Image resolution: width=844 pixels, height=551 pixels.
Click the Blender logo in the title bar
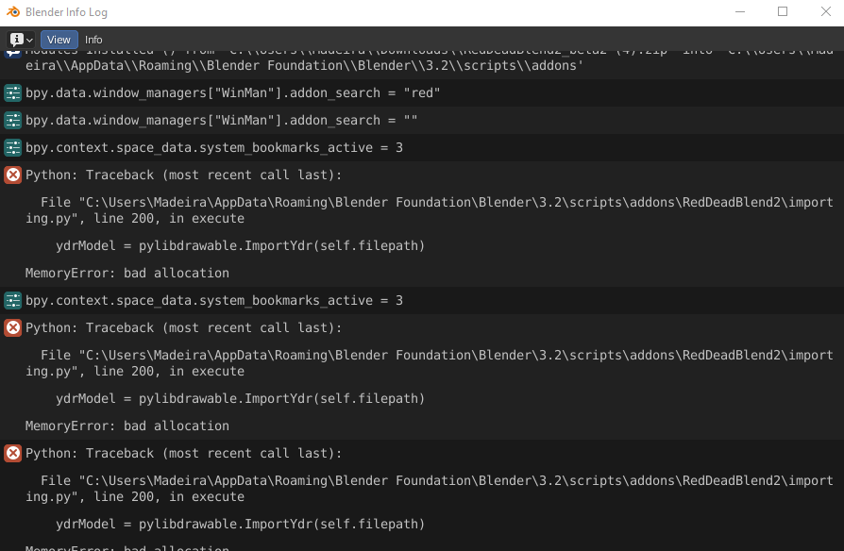13,11
